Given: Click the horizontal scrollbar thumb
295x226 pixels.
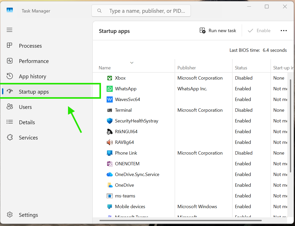Looking at the screenshot, I should [181, 220].
